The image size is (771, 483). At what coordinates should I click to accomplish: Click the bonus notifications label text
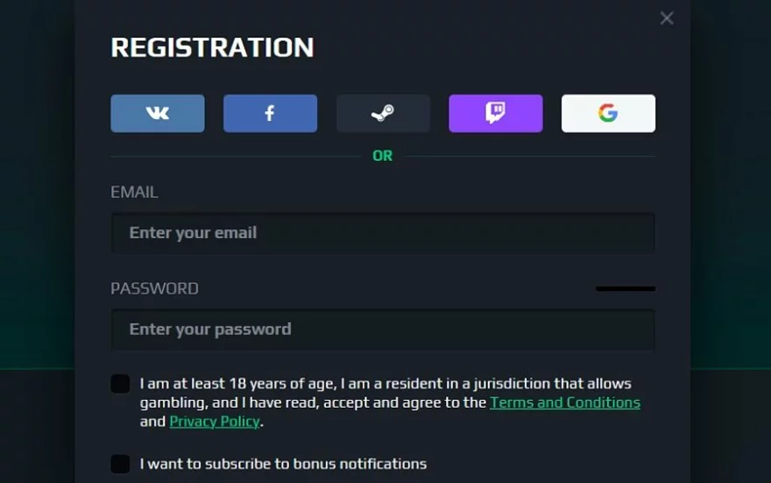pos(283,464)
